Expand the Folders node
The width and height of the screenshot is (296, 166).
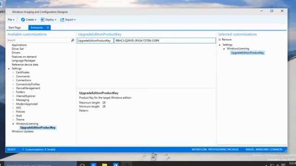[13, 92]
